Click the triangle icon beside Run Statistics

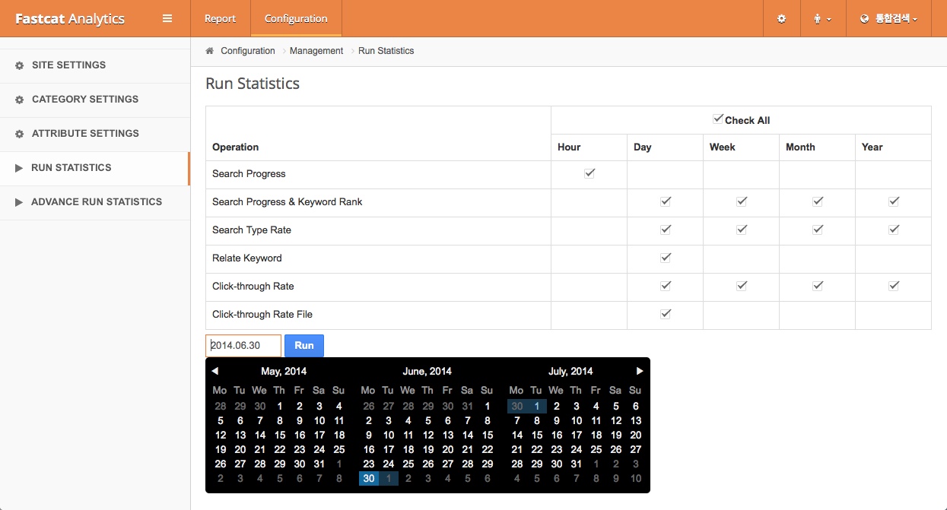pyautogui.click(x=19, y=168)
